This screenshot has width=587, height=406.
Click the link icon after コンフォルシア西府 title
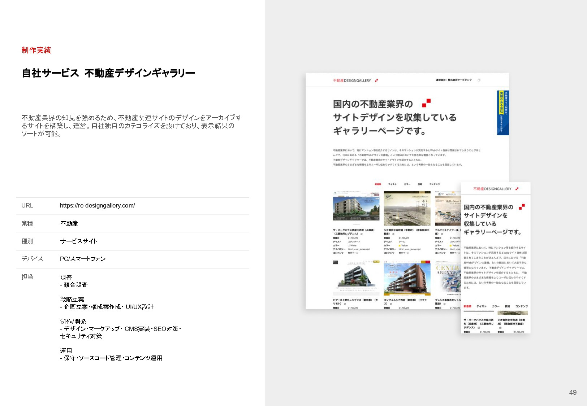391,304
